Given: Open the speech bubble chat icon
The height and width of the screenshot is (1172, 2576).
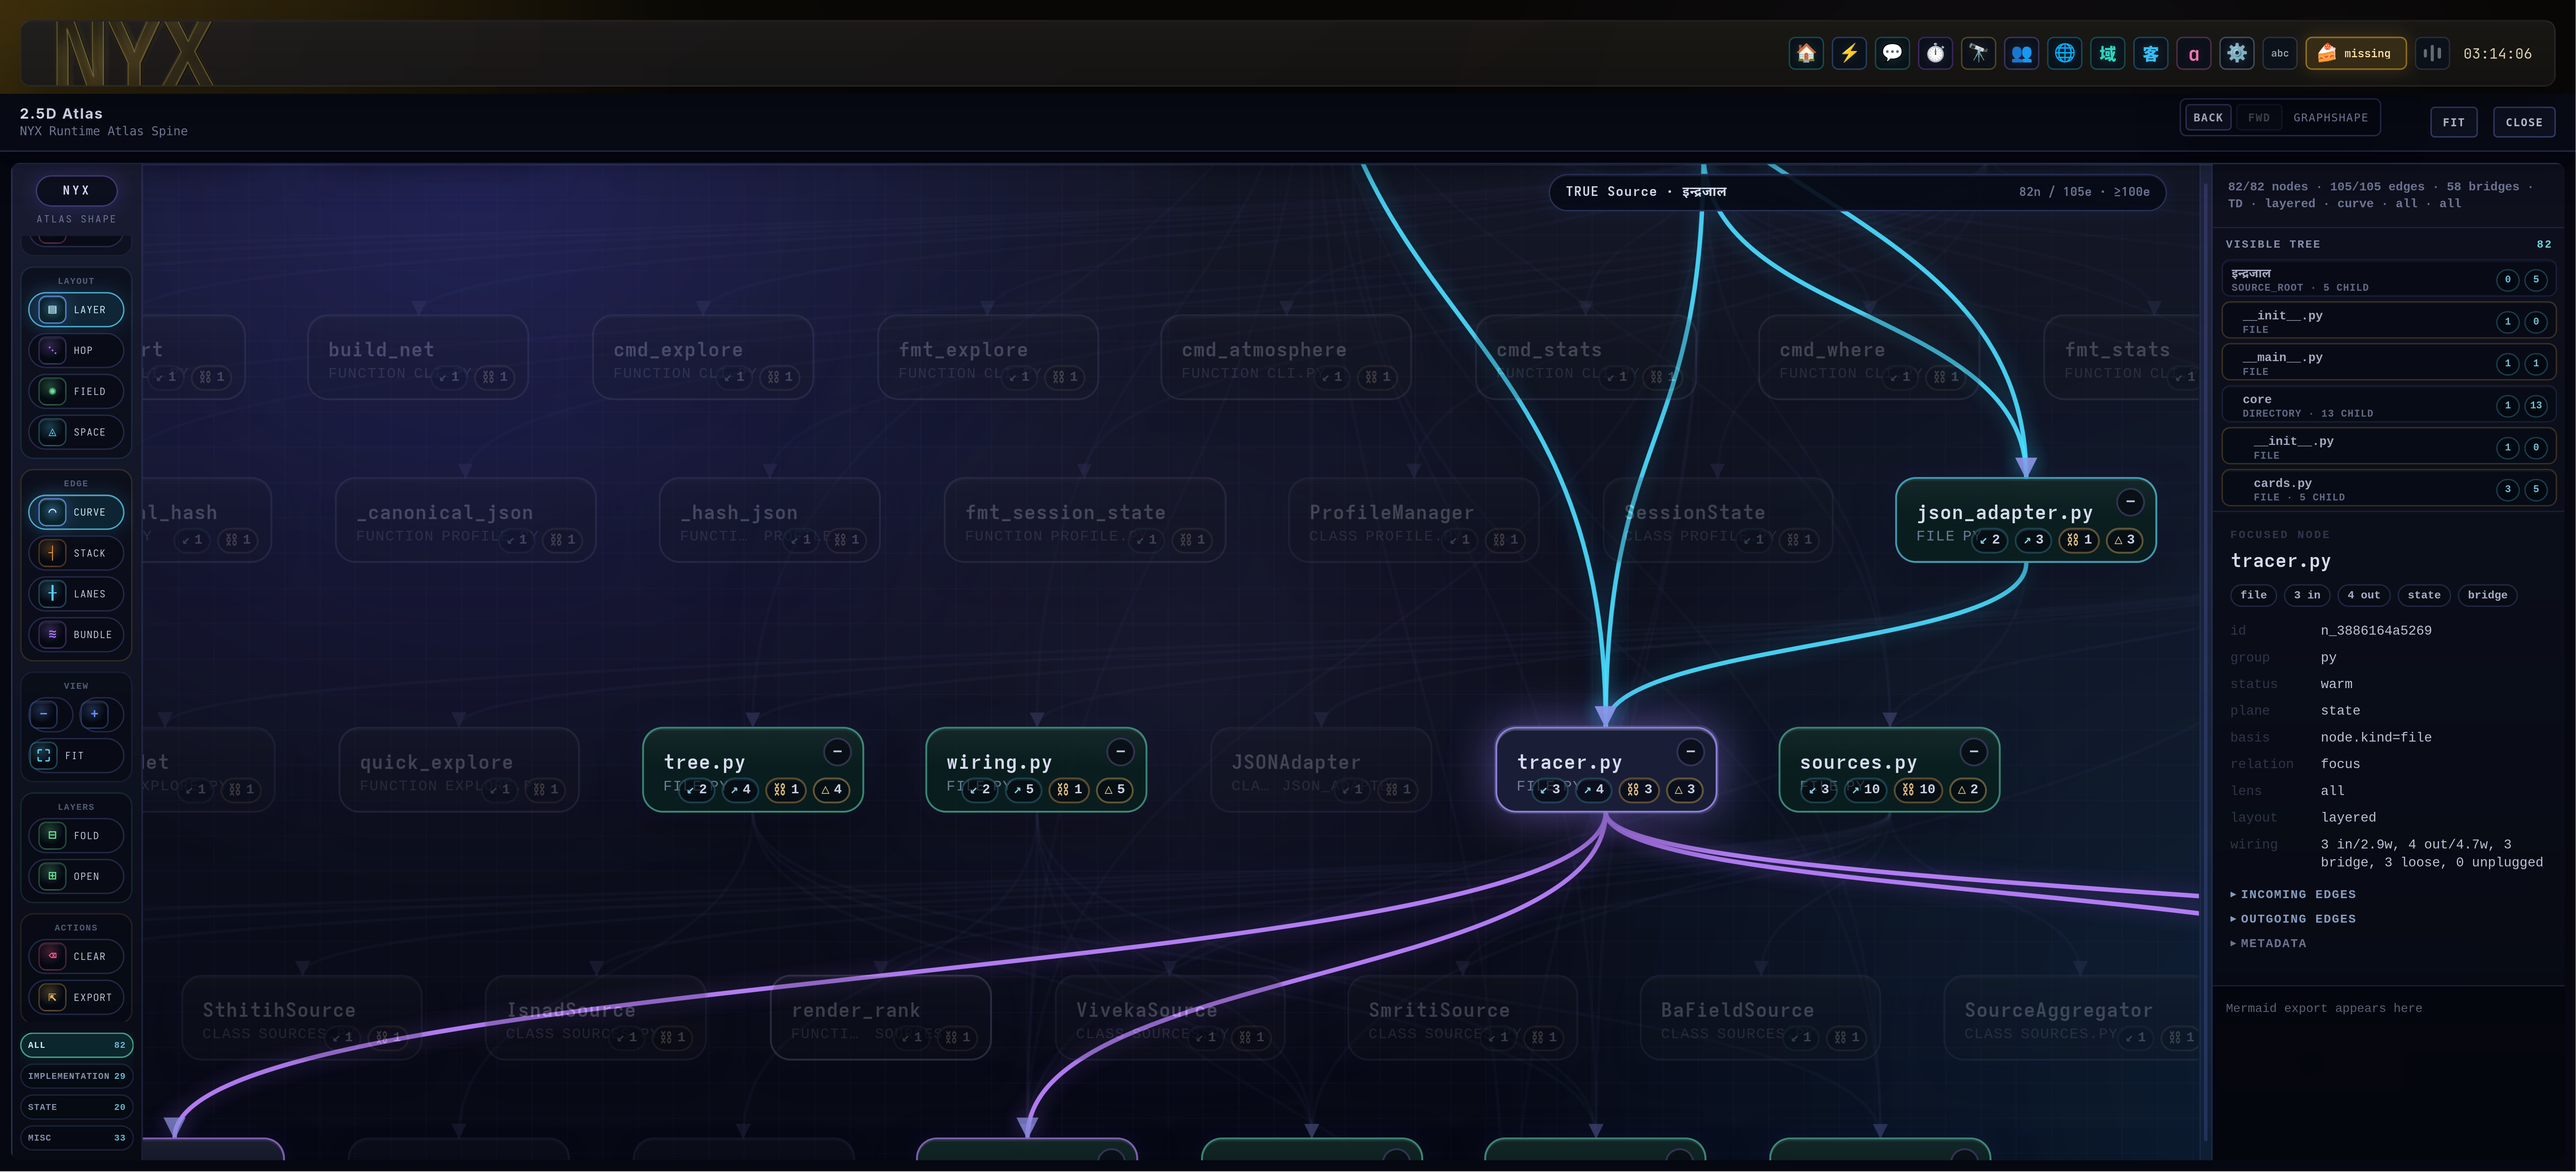Looking at the screenshot, I should coord(1892,53).
